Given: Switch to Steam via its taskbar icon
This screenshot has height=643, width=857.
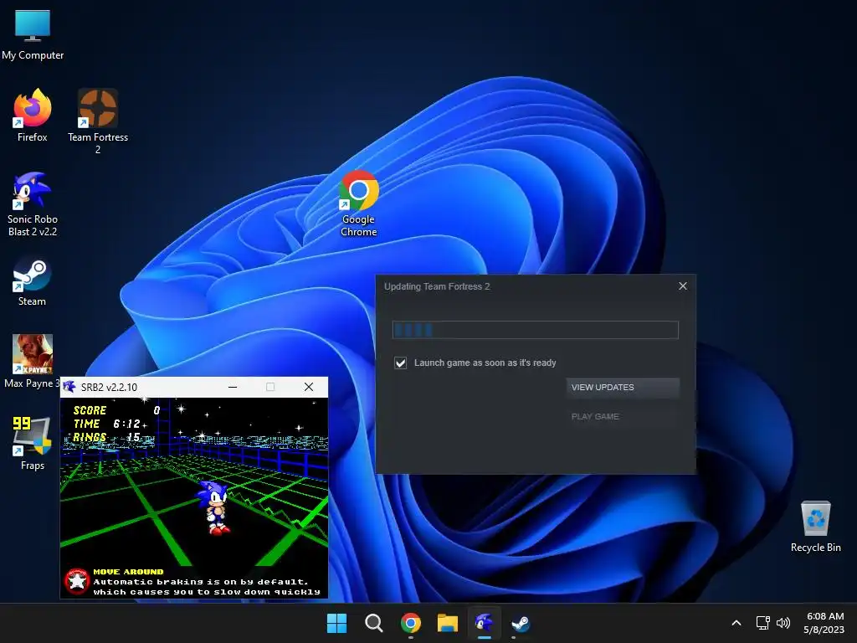Looking at the screenshot, I should point(521,623).
